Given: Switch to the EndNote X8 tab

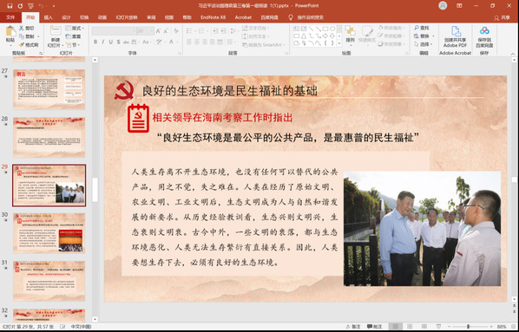Looking at the screenshot, I should [213, 17].
